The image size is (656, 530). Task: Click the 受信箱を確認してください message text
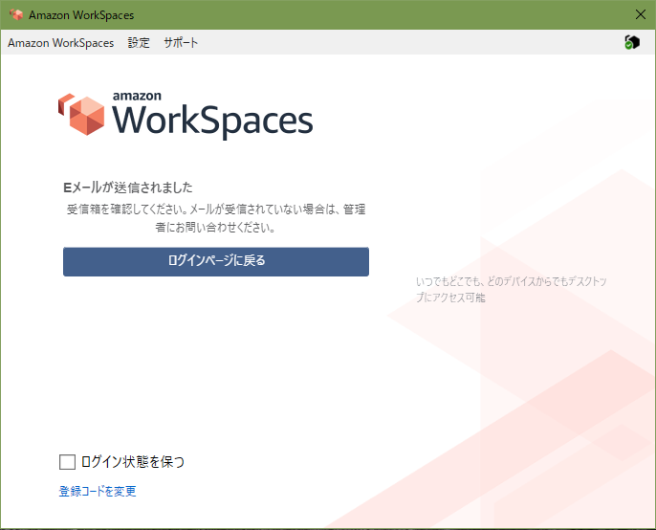pos(216,218)
